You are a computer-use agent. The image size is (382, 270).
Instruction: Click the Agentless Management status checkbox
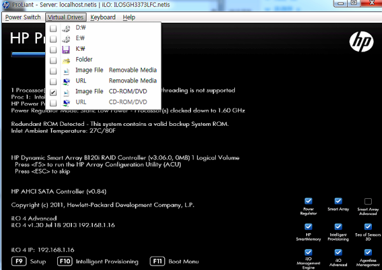click(x=368, y=252)
